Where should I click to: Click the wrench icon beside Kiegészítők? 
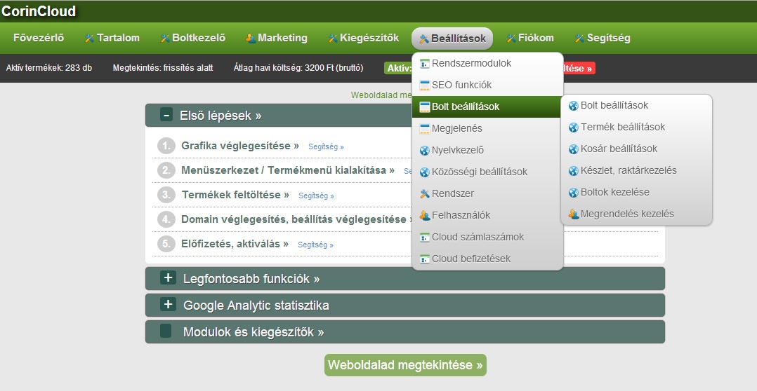(x=333, y=38)
